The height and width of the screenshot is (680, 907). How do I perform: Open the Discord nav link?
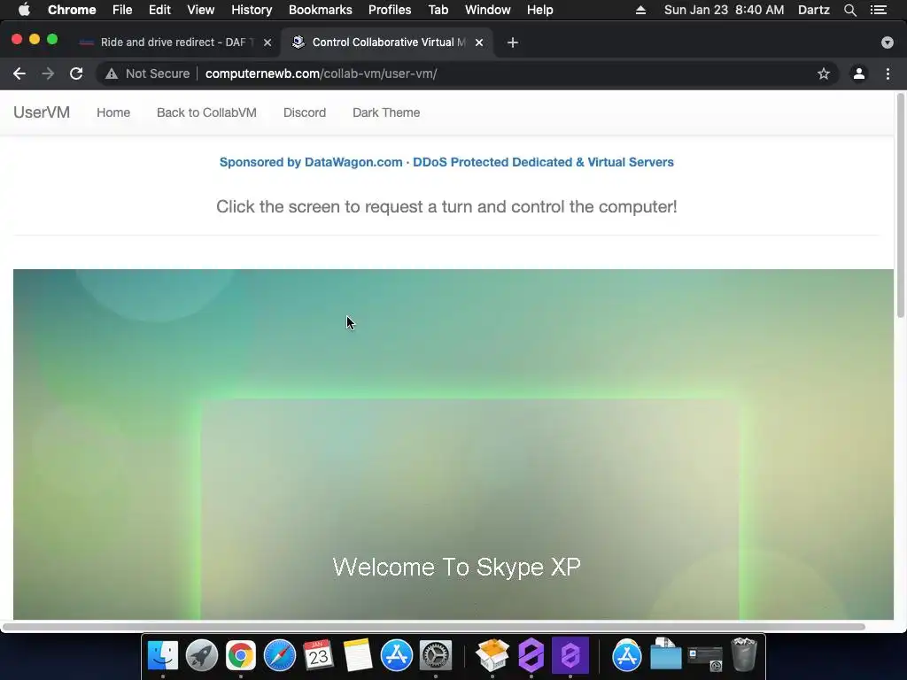point(305,112)
